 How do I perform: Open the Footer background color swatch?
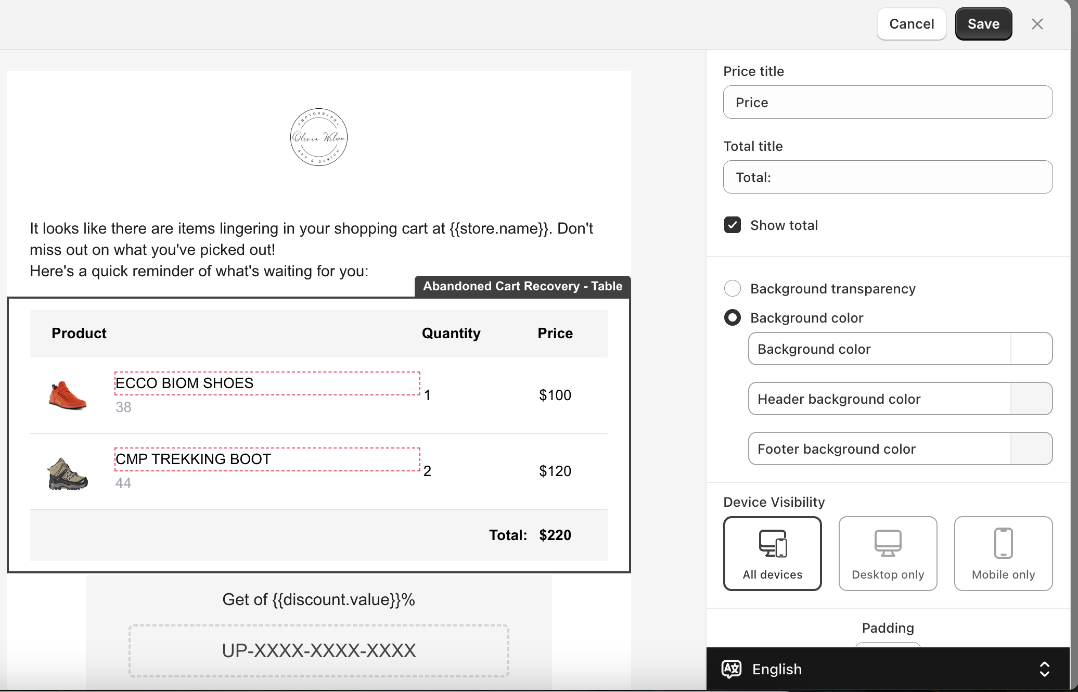(1031, 449)
